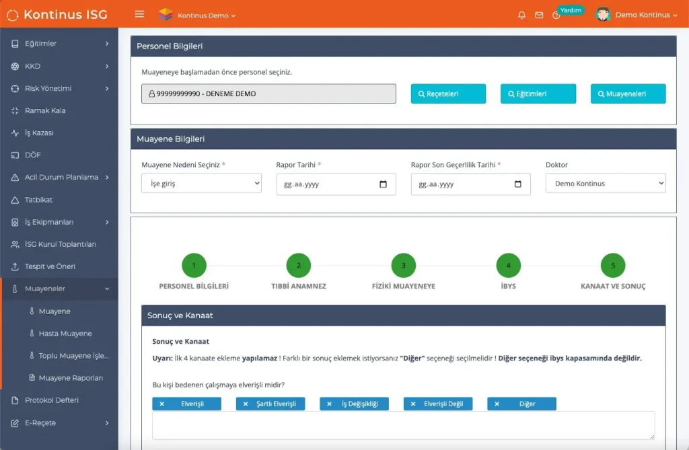Toggle the Elverişli Değil option
Image resolution: width=689 pixels, height=450 pixels.
(438, 404)
